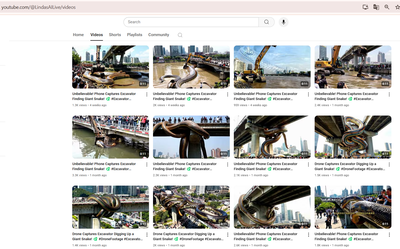Click the browser address bar URL
Image resolution: width=400 pixels, height=249 pixels.
[39, 7]
